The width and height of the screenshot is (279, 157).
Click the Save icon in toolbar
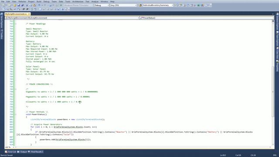click(18, 5)
